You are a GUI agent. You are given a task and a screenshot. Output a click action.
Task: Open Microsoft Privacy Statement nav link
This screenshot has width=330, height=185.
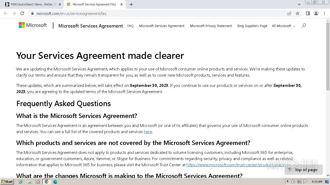pyautogui.click(x=211, y=26)
